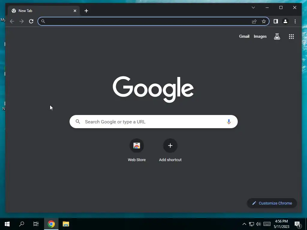
Task: Click the Customize Chrome button
Action: point(272,203)
